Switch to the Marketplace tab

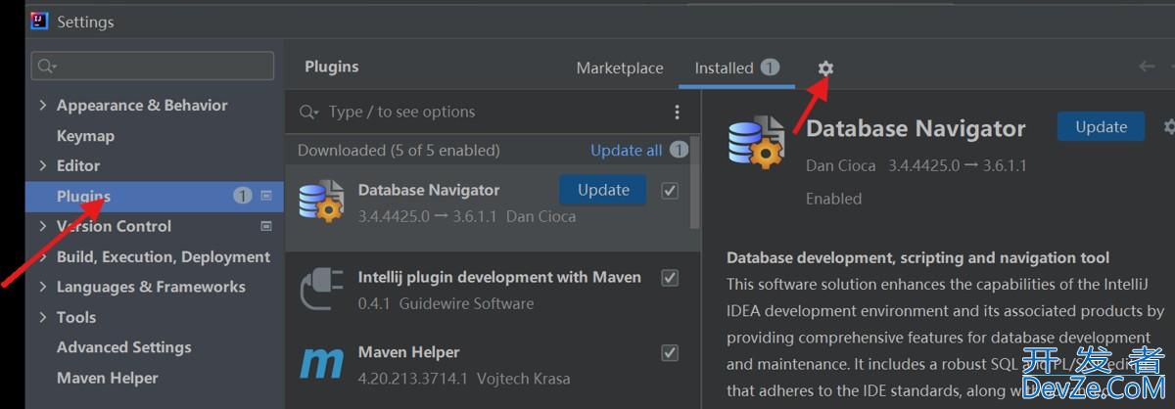pyautogui.click(x=619, y=68)
